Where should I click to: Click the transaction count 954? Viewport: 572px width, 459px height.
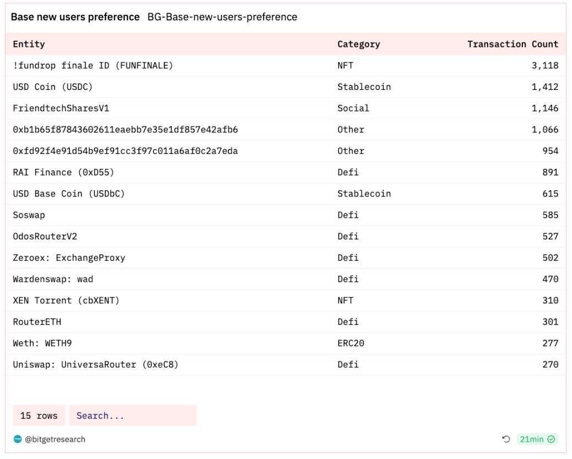(550, 151)
